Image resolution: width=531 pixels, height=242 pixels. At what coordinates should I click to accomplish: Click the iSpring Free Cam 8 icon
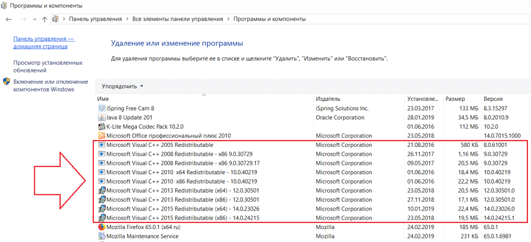(102, 109)
